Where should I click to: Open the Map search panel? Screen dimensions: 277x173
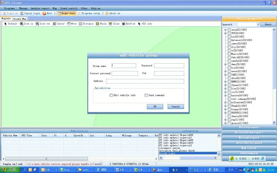pyautogui.click(x=249, y=148)
